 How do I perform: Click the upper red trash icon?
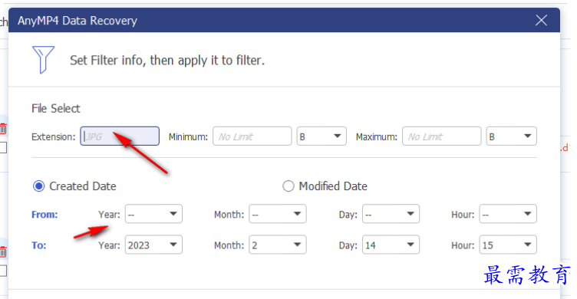[3, 129]
